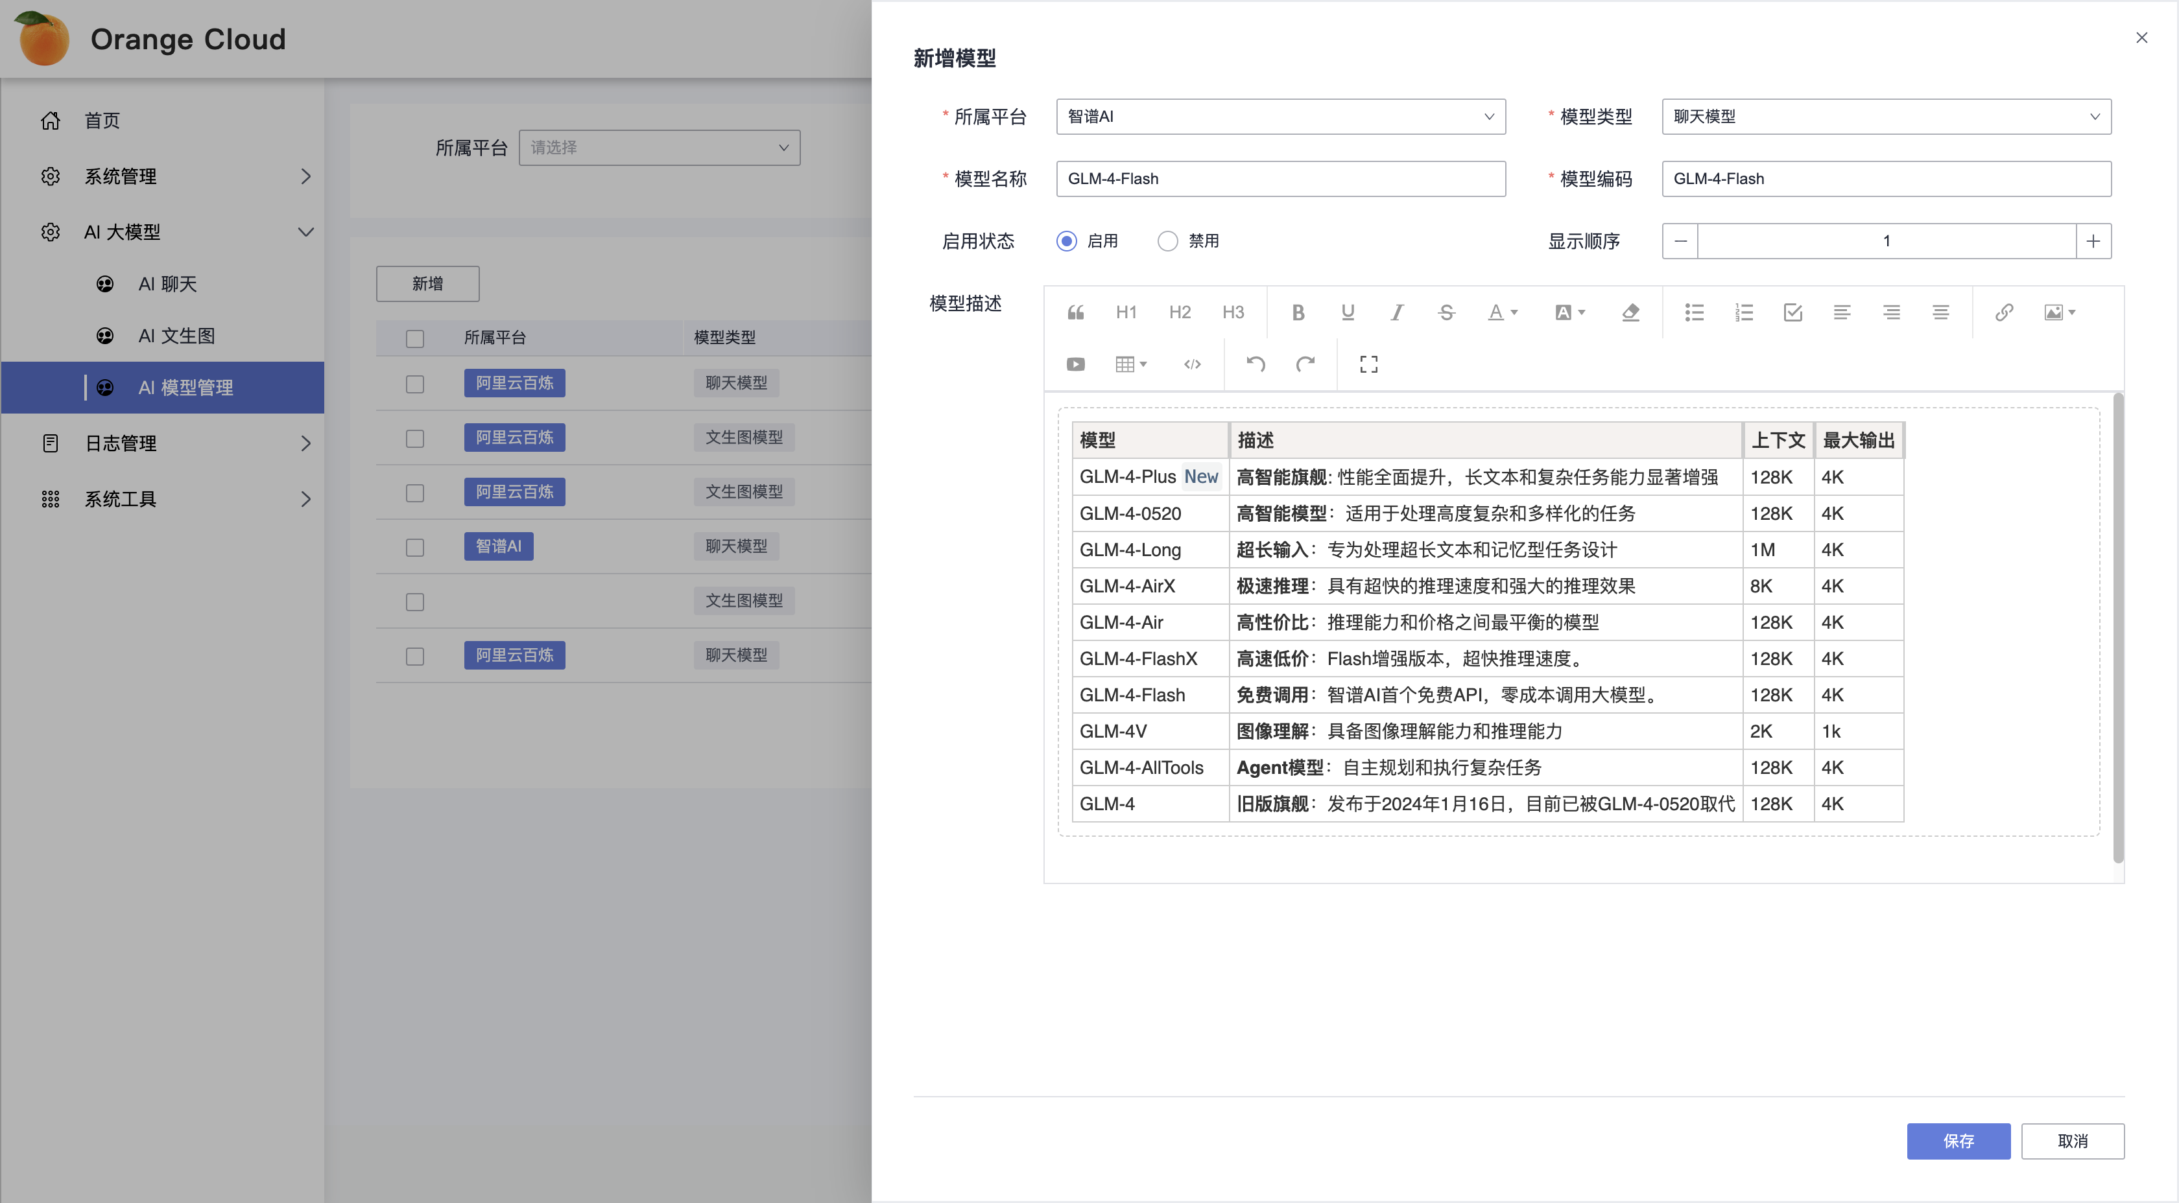Select the 禁用 radio button
The image size is (2179, 1203).
coord(1165,240)
